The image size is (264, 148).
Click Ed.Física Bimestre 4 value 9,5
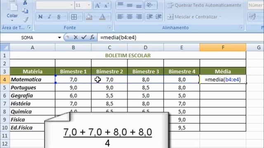182,128
